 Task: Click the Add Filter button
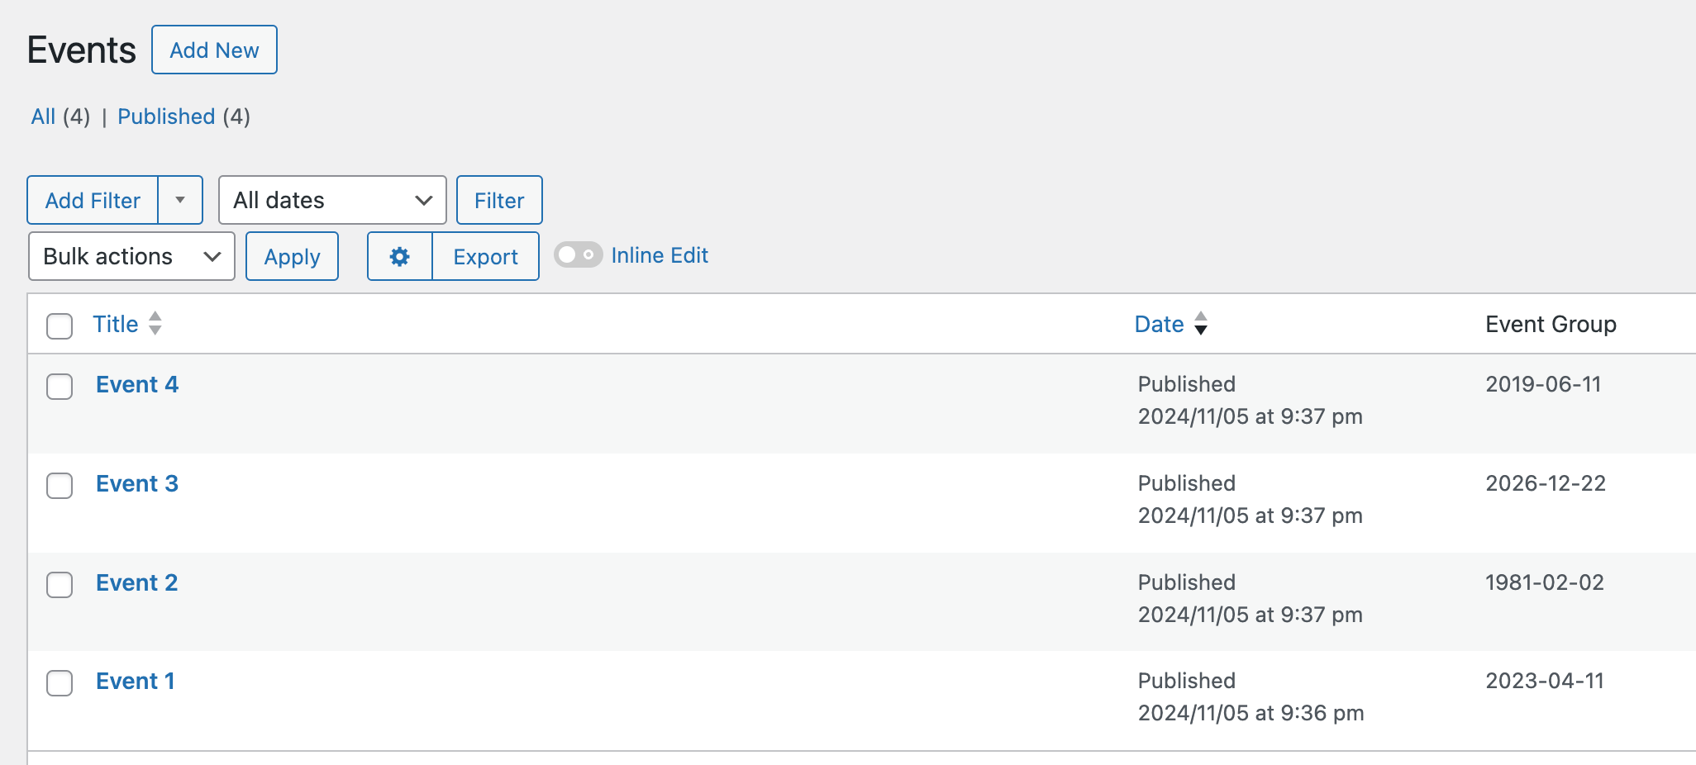[x=93, y=201]
